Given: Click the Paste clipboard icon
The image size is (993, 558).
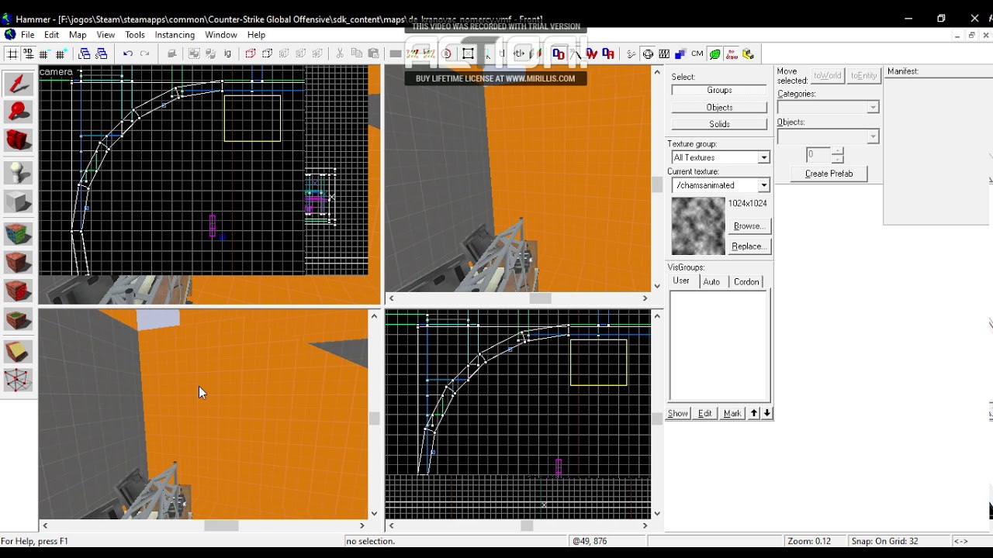Looking at the screenshot, I should tap(373, 53).
